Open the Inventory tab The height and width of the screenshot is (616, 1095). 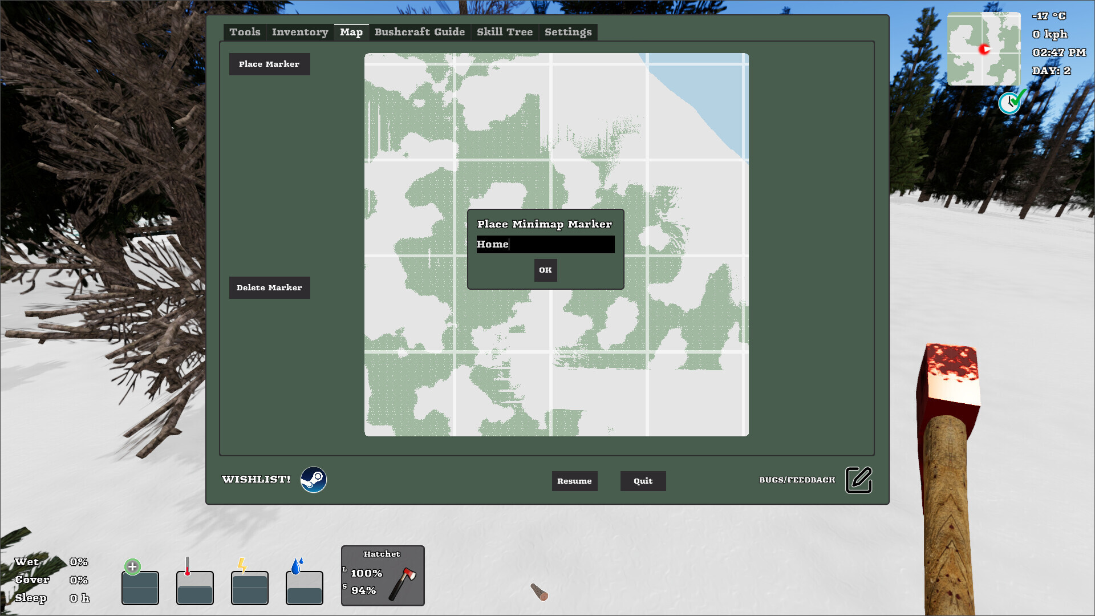click(299, 32)
